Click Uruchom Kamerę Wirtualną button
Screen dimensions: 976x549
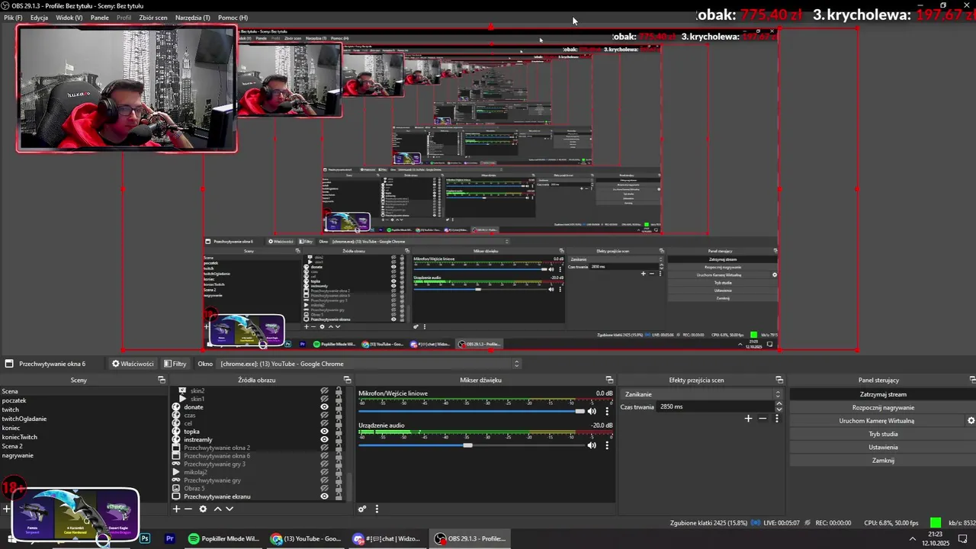click(x=877, y=421)
